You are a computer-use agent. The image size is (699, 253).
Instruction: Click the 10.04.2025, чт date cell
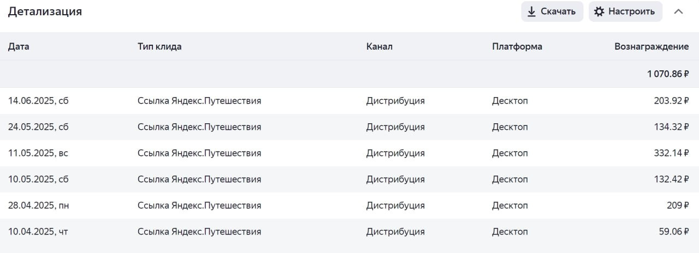(x=38, y=232)
